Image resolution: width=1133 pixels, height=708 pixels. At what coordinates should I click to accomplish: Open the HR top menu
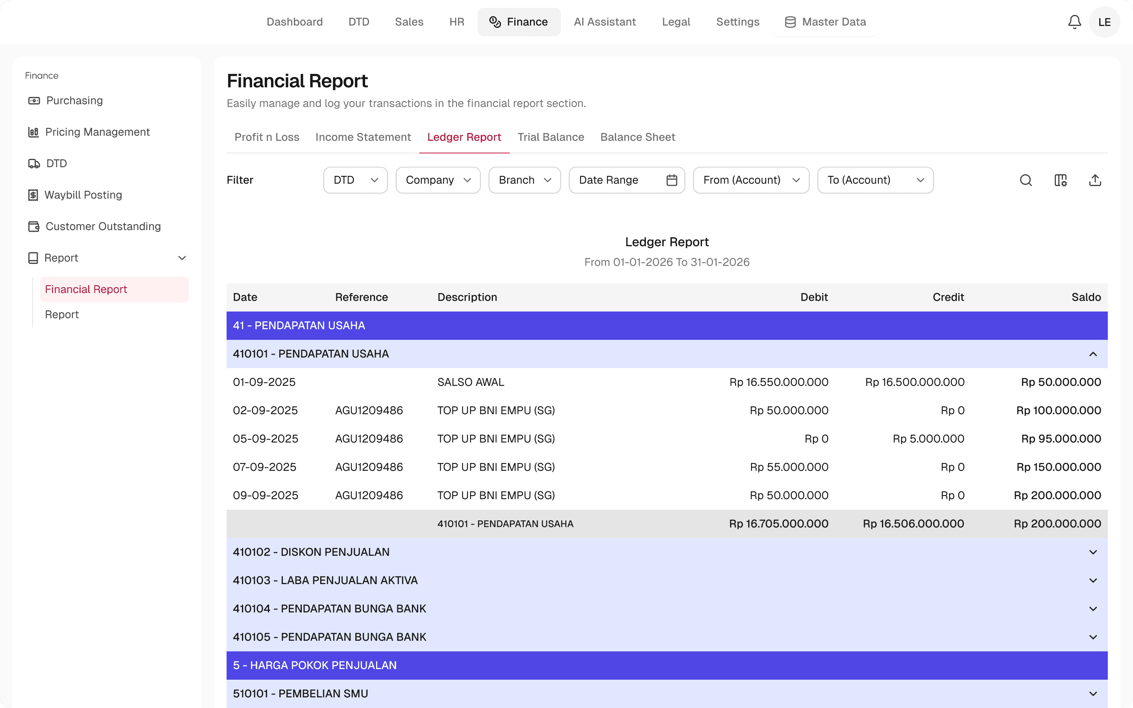pos(456,22)
